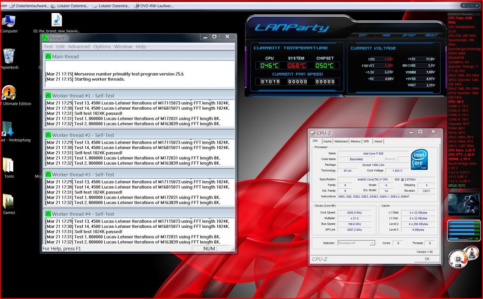Viewport: 483px width, 299px height.
Task: Click OPTION in LANParty panel
Action: click(409, 35)
